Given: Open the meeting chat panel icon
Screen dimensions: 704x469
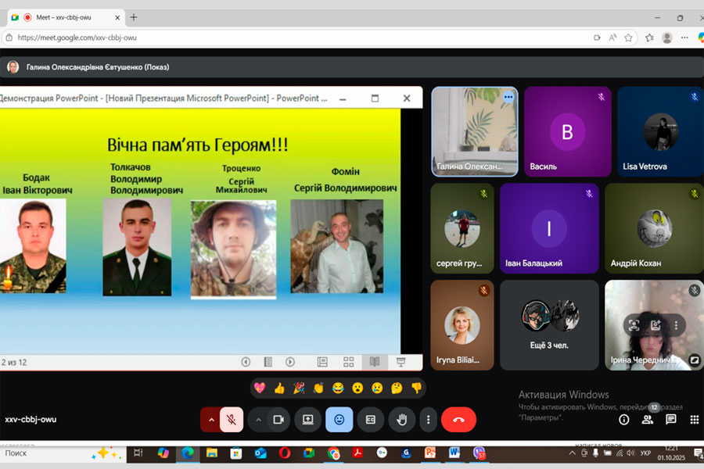Looking at the screenshot, I should [x=670, y=420].
